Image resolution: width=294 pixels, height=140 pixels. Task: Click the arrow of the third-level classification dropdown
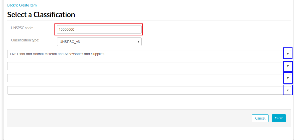(x=288, y=78)
